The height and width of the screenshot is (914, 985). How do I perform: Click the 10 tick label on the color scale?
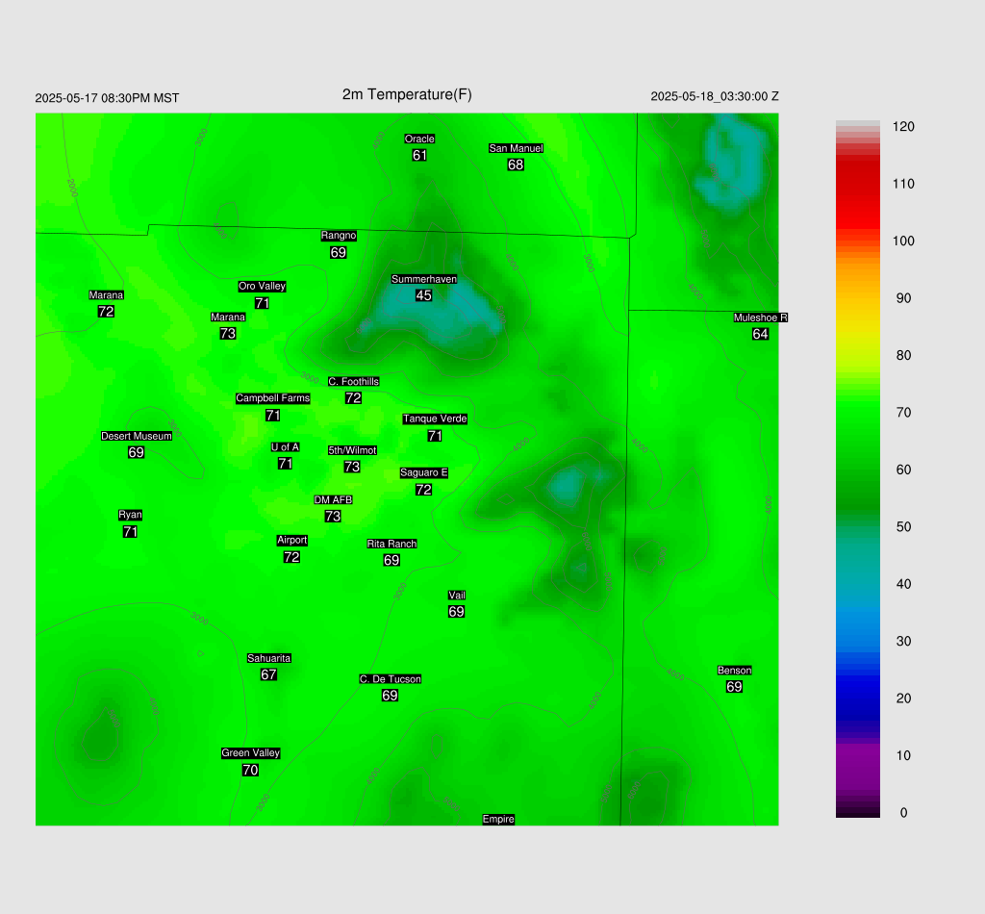[x=903, y=755]
